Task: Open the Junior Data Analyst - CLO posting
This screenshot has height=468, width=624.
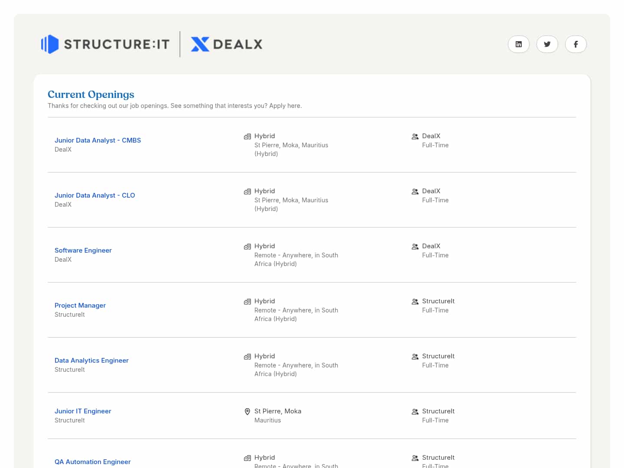Action: pyautogui.click(x=94, y=195)
